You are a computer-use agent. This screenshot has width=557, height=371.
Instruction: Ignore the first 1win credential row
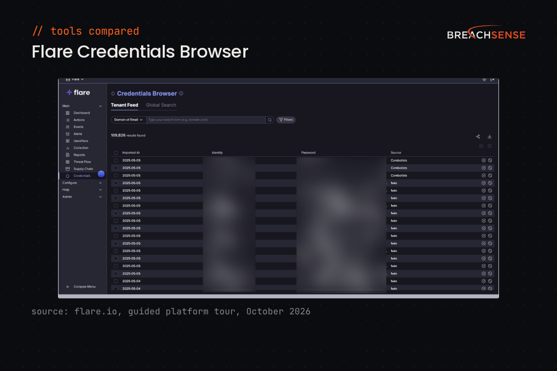coord(490,183)
